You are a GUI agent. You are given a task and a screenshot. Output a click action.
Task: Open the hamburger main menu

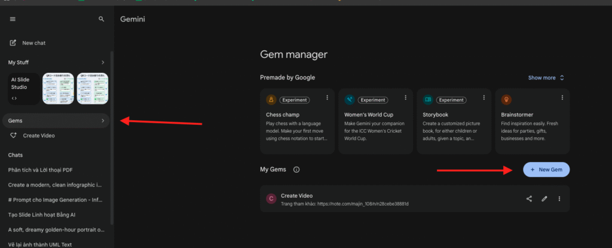pos(13,19)
